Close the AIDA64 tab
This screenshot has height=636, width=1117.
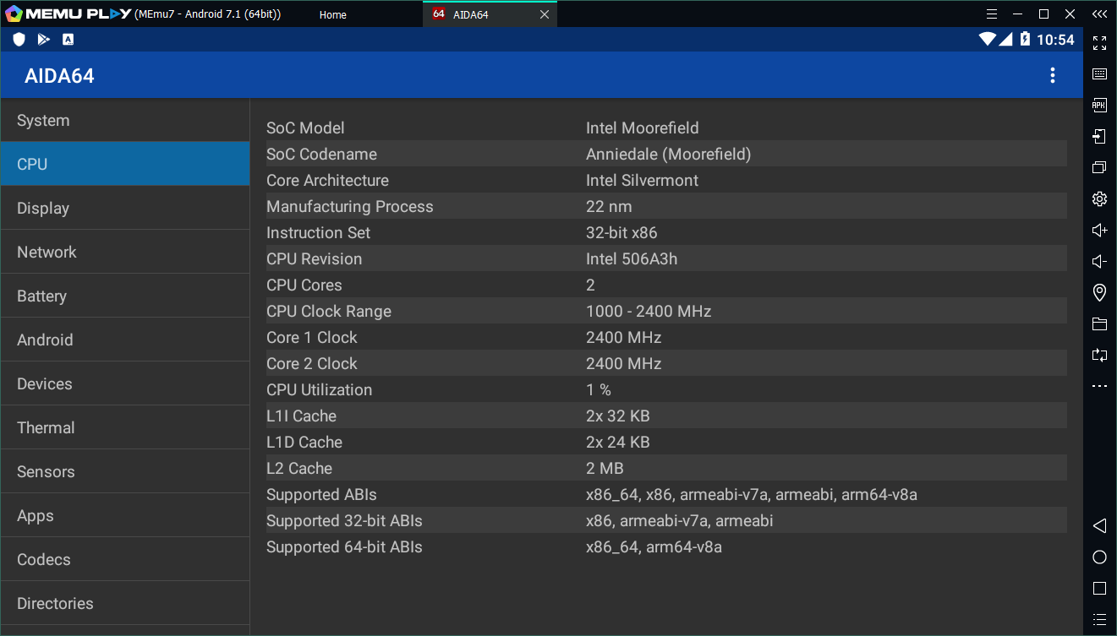[x=545, y=14]
